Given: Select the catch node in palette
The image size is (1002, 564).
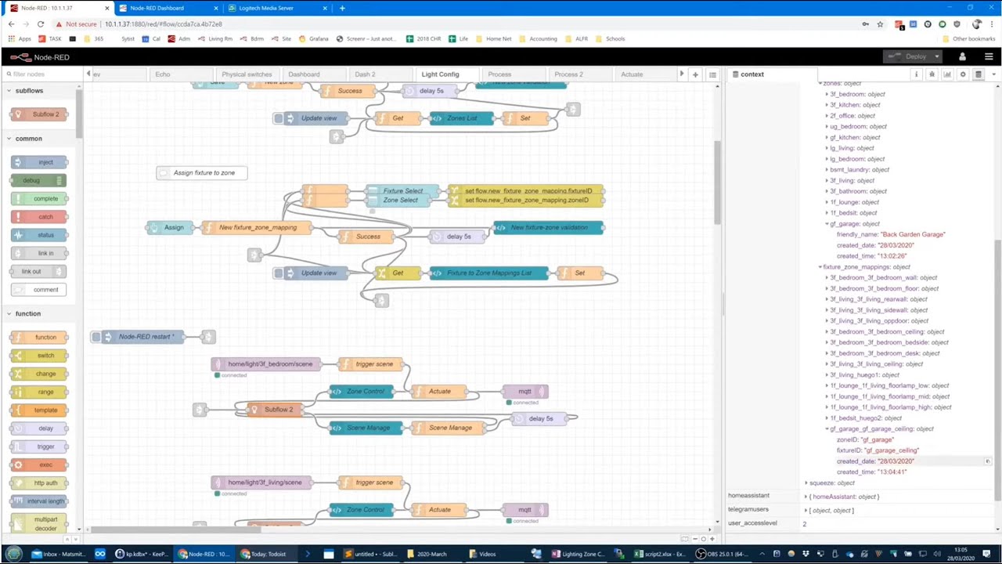Looking at the screenshot, I should click(x=40, y=217).
